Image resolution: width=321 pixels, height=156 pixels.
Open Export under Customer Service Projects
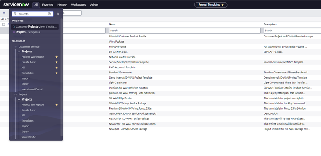pos(25,84)
